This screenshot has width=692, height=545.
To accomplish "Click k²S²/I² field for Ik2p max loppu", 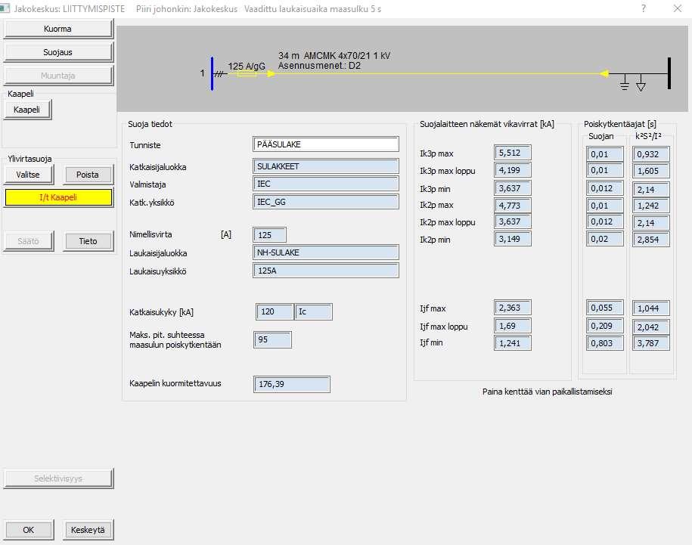I will click(x=651, y=223).
